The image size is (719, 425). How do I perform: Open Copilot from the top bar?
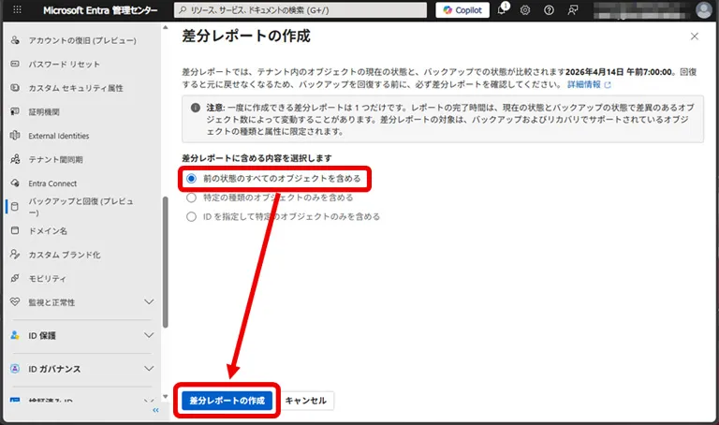click(x=462, y=10)
